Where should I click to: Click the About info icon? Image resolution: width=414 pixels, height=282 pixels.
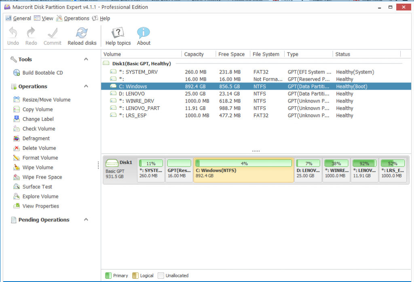pos(144,33)
